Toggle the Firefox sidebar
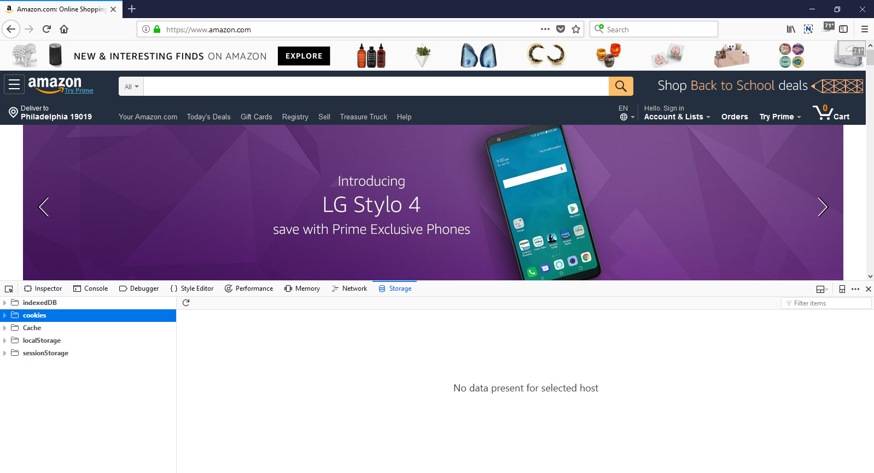Screen dimensions: 874x473 point(843,29)
